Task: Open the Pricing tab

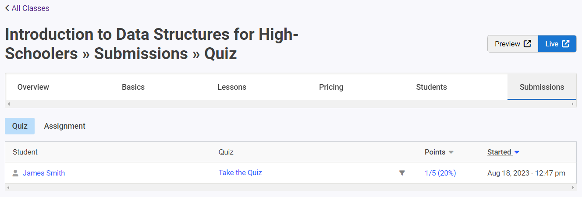Action: [x=331, y=87]
